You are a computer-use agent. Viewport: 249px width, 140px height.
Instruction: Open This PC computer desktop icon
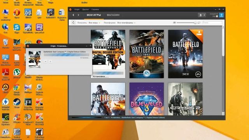[x=5, y=12]
